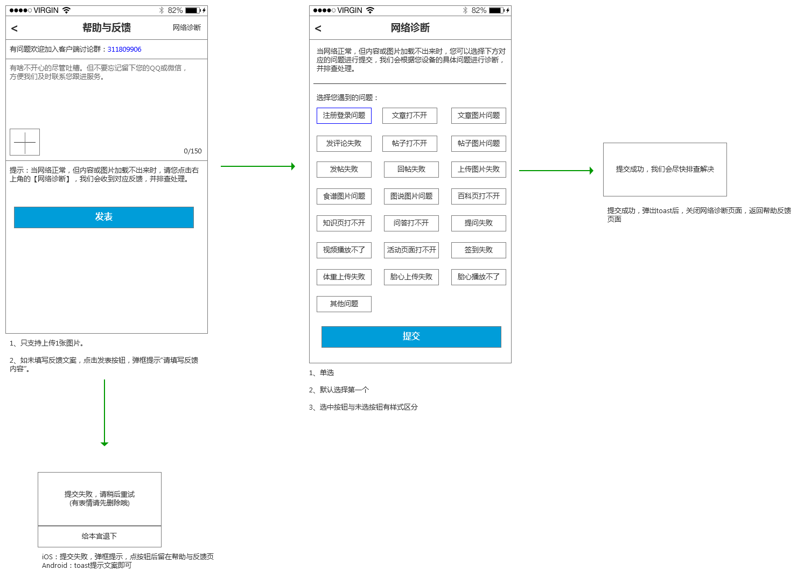Select the 胎心播放不了 option
Image resolution: width=797 pixels, height=570 pixels.
pyautogui.click(x=478, y=277)
